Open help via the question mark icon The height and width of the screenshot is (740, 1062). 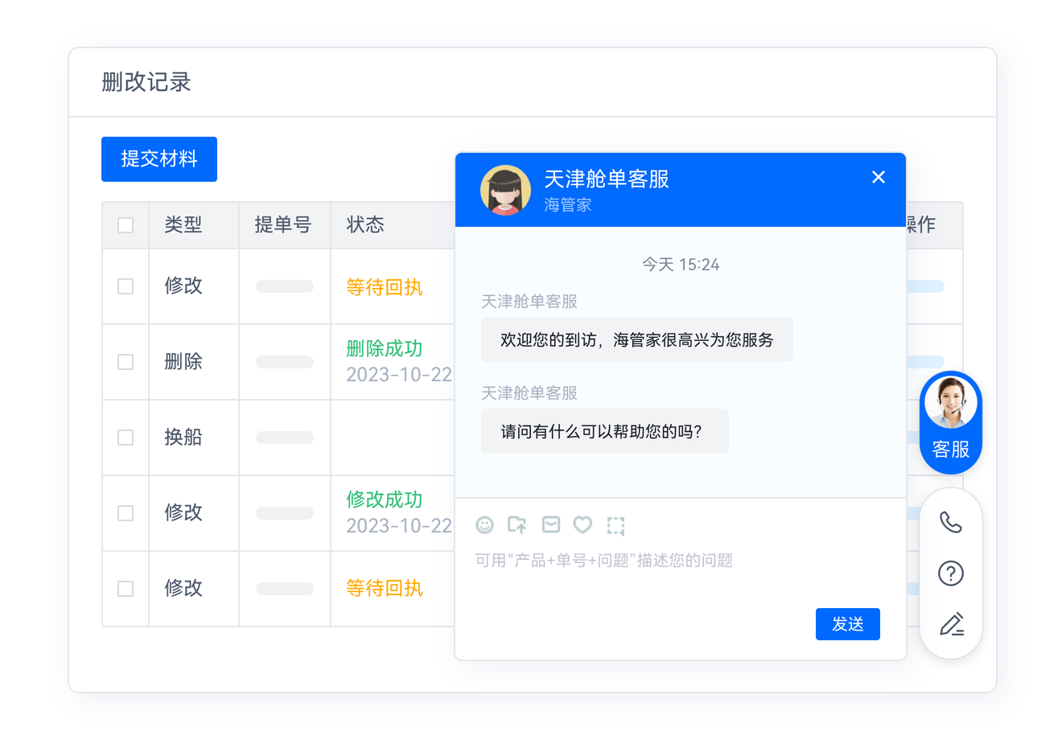tap(950, 573)
